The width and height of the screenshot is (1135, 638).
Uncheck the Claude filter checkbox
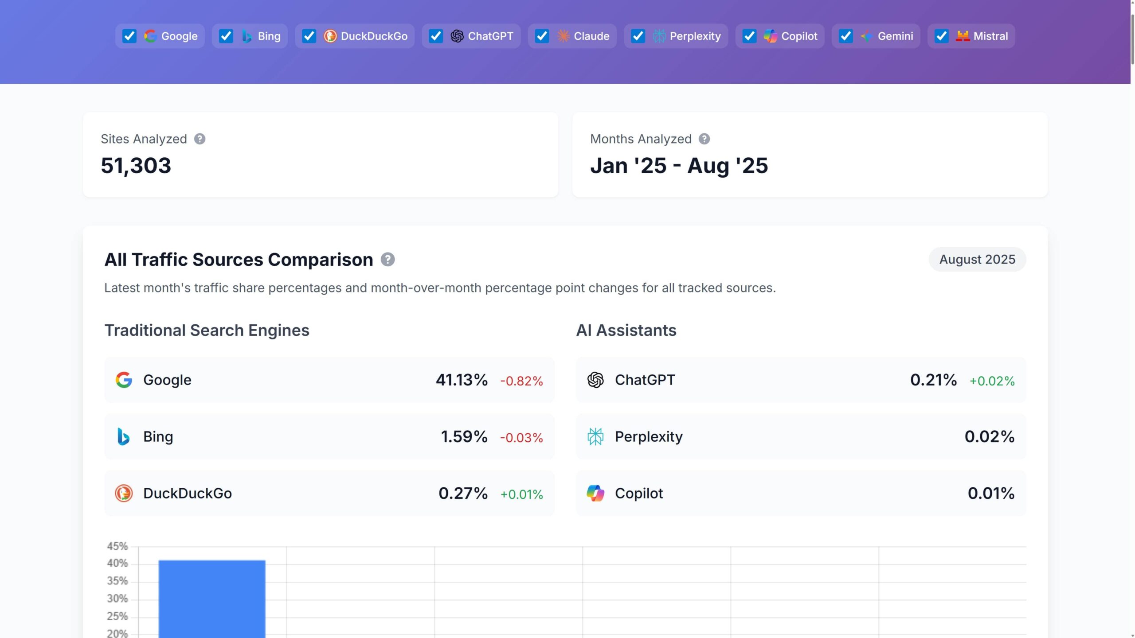542,36
